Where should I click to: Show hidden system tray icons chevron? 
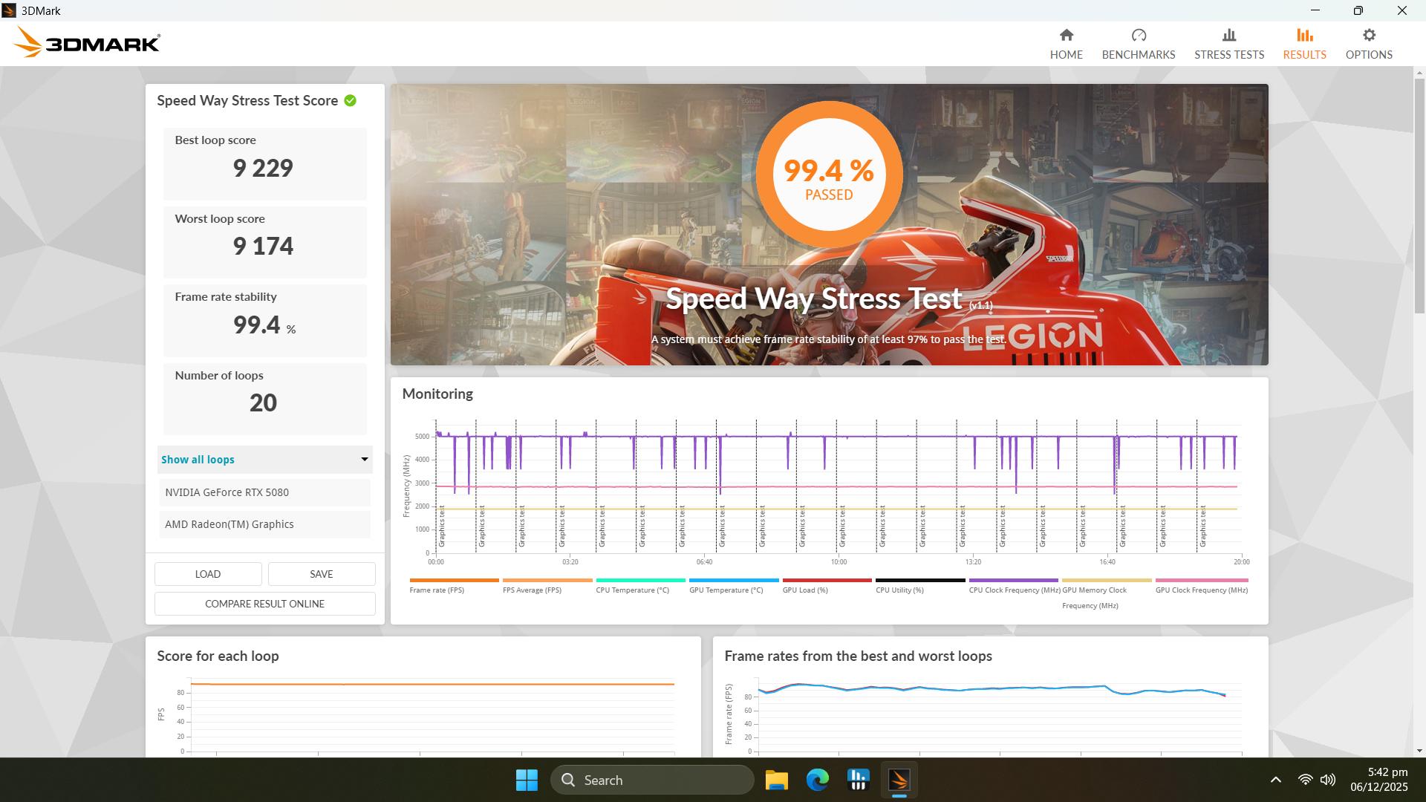point(1275,780)
